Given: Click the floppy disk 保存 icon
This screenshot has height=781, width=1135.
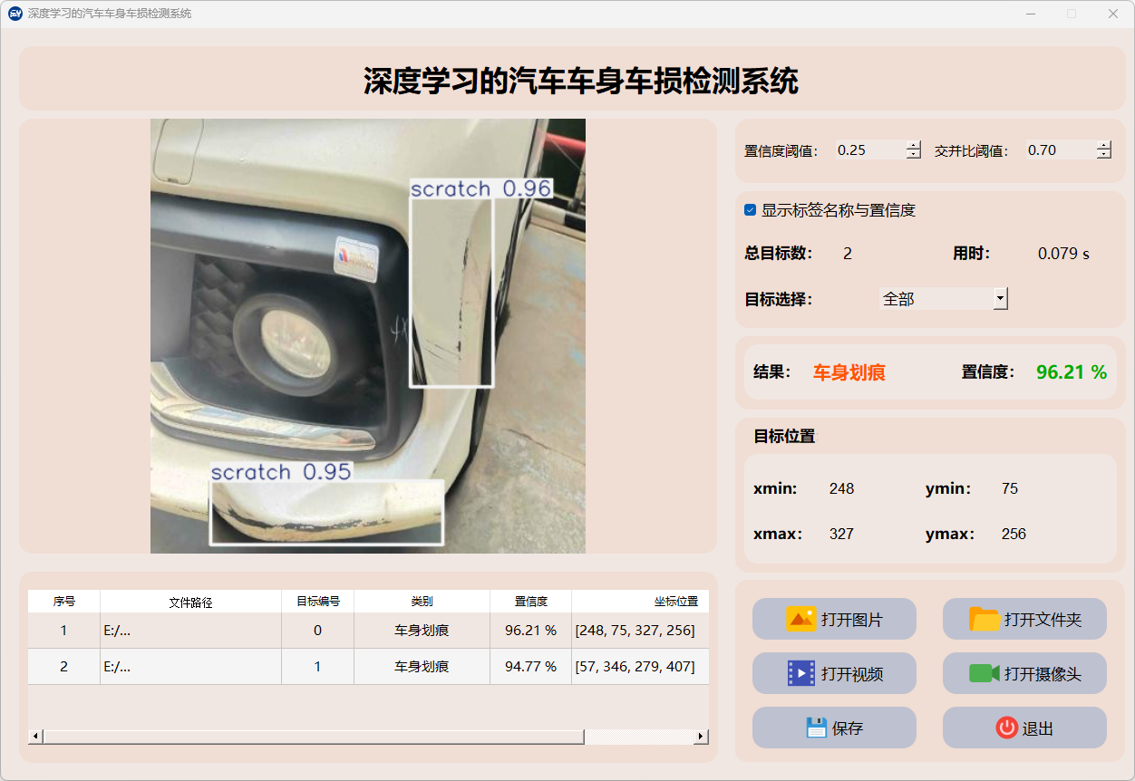Looking at the screenshot, I should (x=816, y=728).
